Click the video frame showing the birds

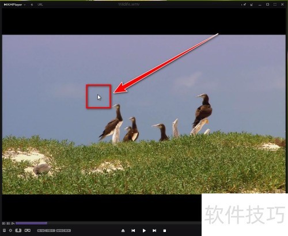click(x=144, y=115)
